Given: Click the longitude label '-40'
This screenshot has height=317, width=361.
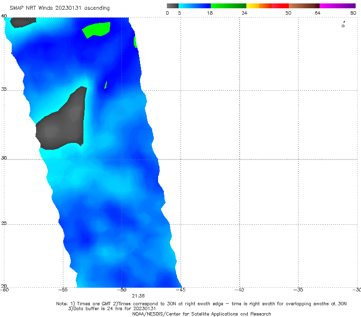Looking at the screenshot, I should tap(240, 290).
